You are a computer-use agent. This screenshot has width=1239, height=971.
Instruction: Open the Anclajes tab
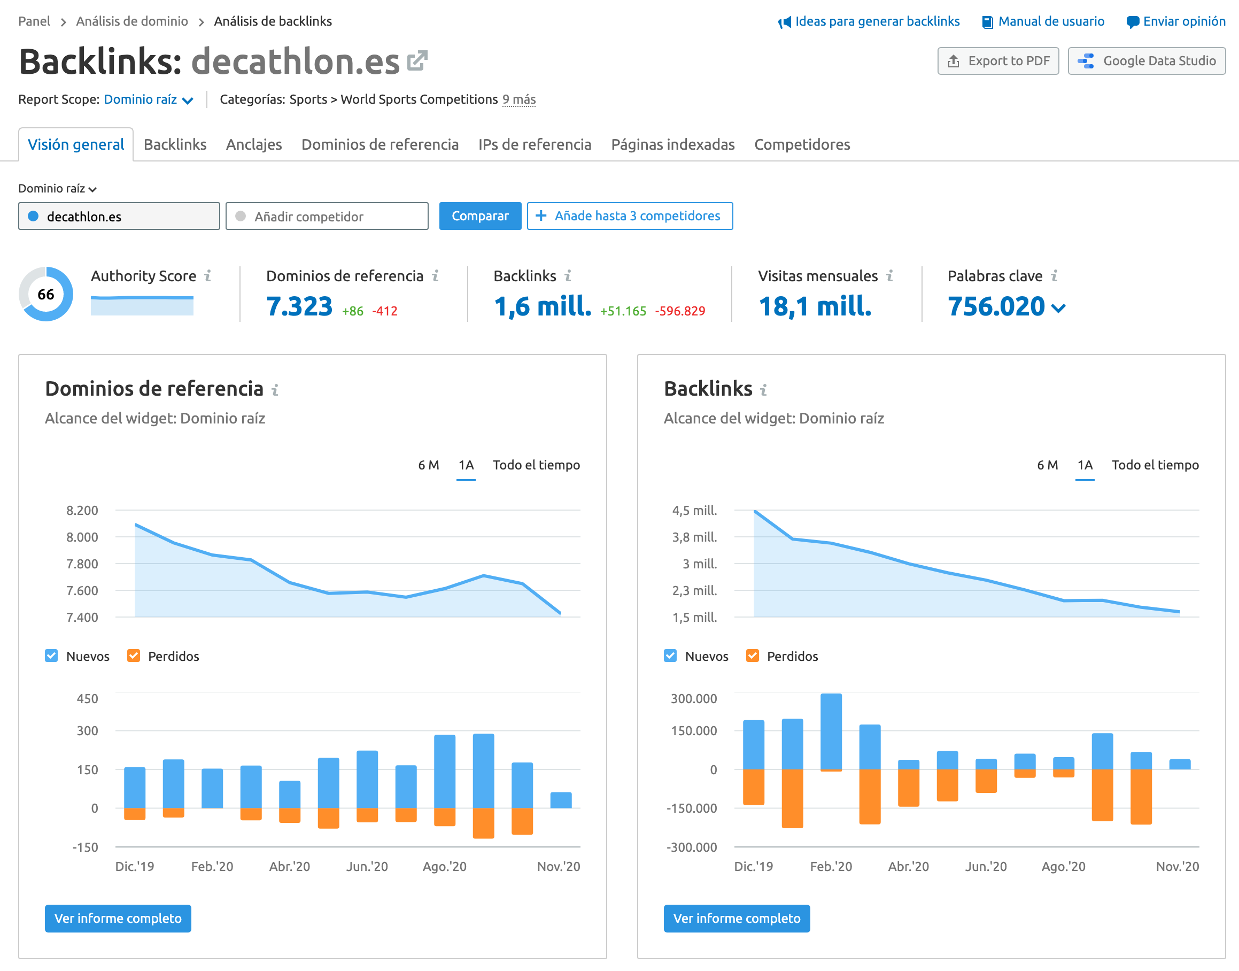(254, 144)
